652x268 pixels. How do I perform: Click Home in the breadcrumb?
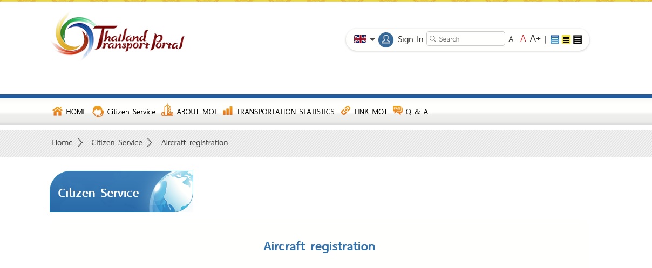click(62, 142)
